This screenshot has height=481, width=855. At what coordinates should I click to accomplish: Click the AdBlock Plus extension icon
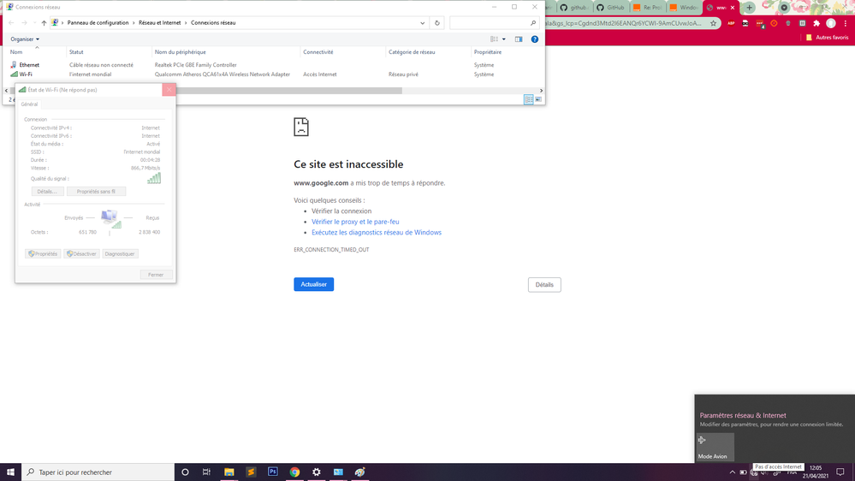pos(731,23)
